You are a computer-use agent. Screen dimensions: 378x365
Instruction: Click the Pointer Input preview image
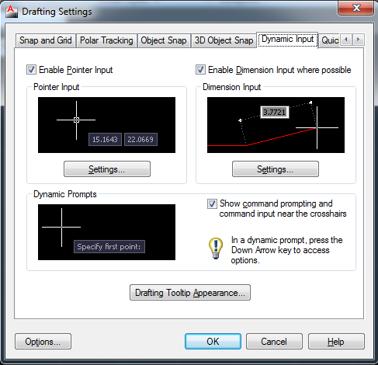106,125
